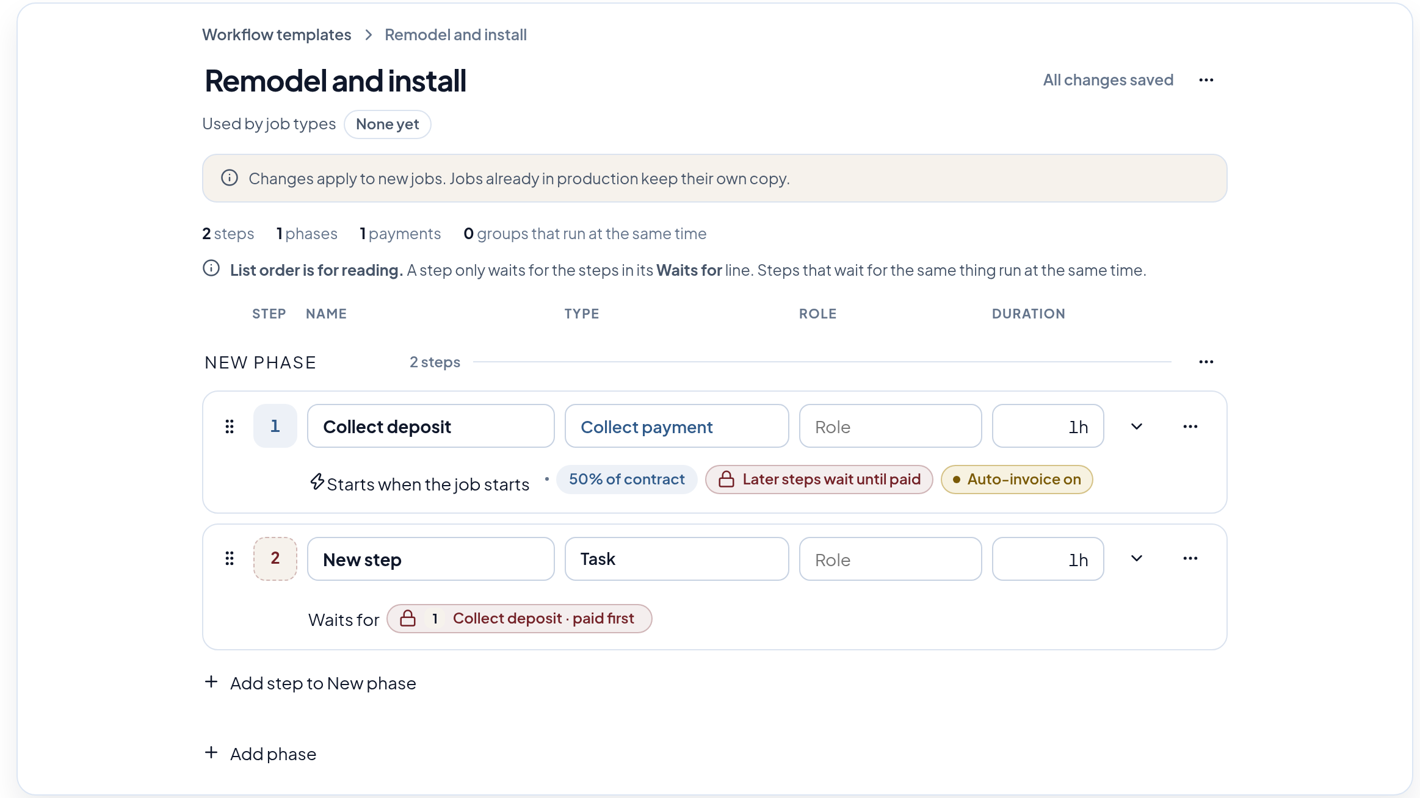The height and width of the screenshot is (798, 1420).
Task: Go to Workflow templates breadcrumb
Action: pyautogui.click(x=277, y=35)
